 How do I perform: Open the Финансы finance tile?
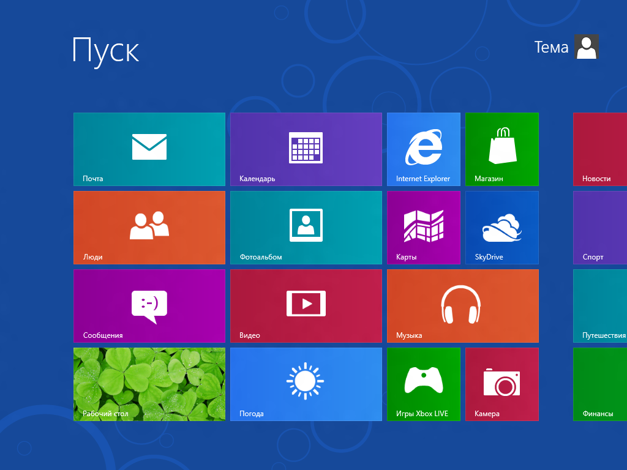click(x=600, y=384)
